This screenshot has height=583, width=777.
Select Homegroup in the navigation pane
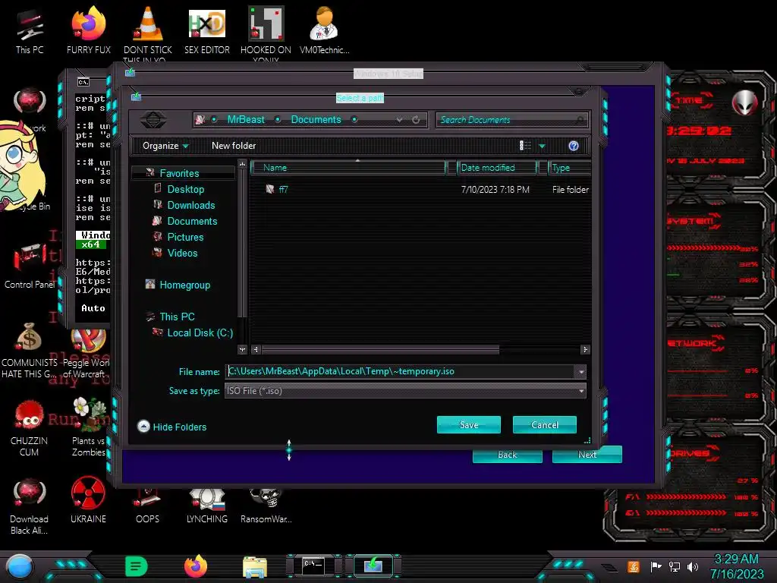point(184,285)
